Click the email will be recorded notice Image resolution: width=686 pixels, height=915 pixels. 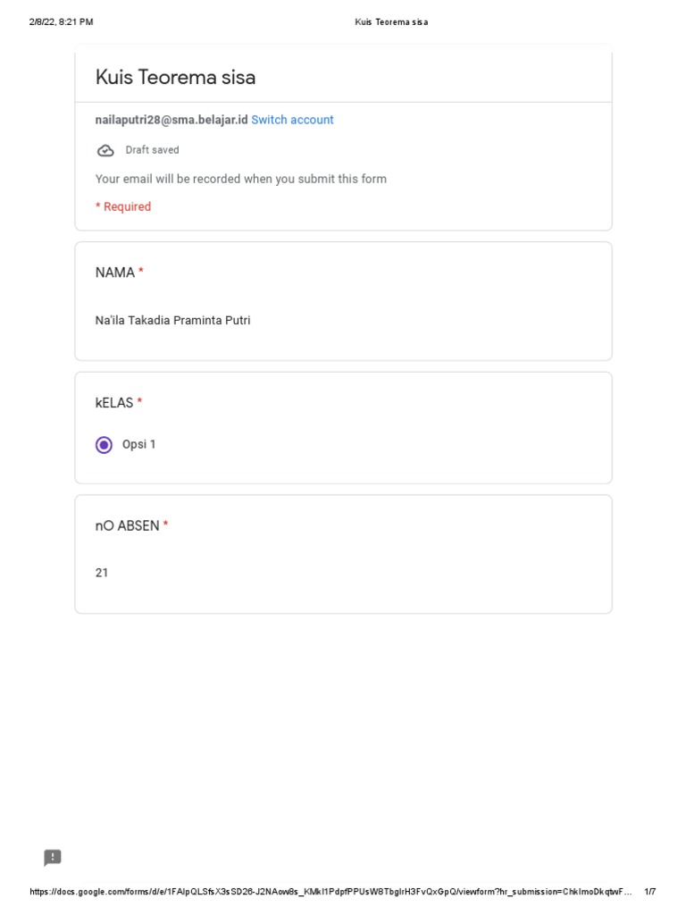pyautogui.click(x=241, y=179)
